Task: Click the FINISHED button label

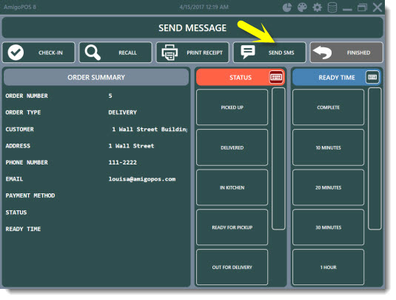Action: [x=358, y=53]
